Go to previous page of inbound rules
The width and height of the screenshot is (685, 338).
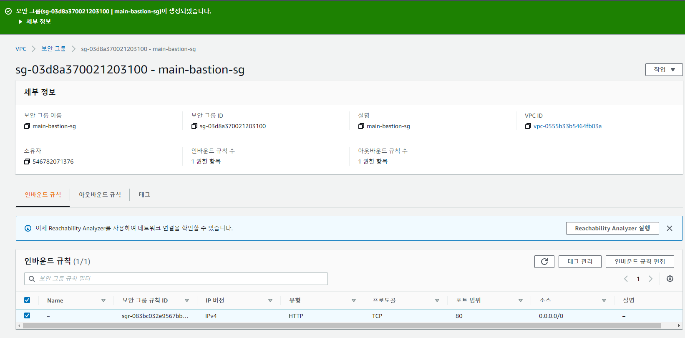(626, 279)
